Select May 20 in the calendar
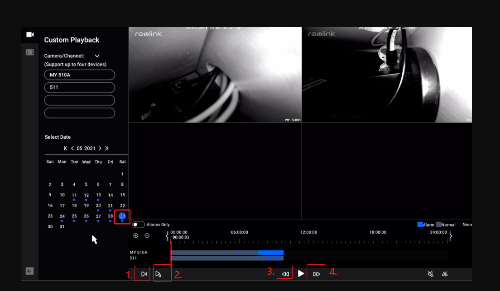Viewport: 500px width, 291px height. [x=98, y=206]
